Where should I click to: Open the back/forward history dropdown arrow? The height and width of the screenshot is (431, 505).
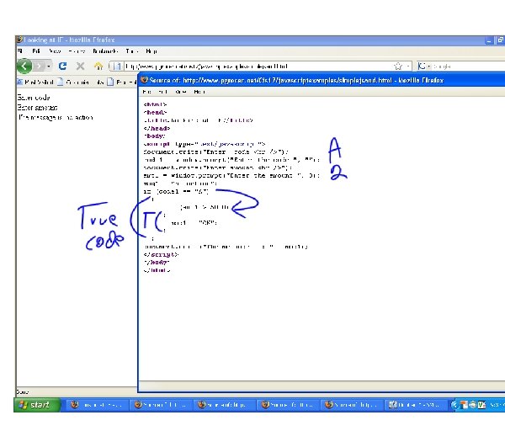tap(48, 67)
